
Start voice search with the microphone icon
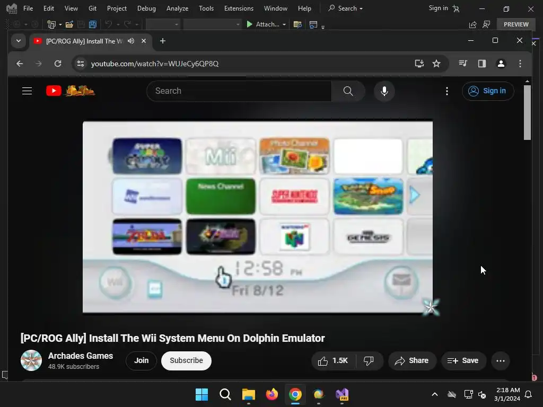tap(384, 91)
